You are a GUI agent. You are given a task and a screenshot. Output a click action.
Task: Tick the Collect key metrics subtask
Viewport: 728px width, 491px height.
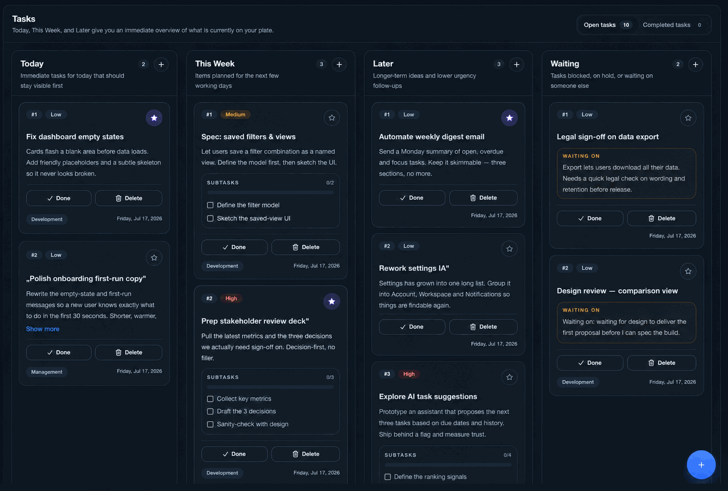(x=210, y=399)
